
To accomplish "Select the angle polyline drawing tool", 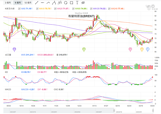I will (48, 3).
